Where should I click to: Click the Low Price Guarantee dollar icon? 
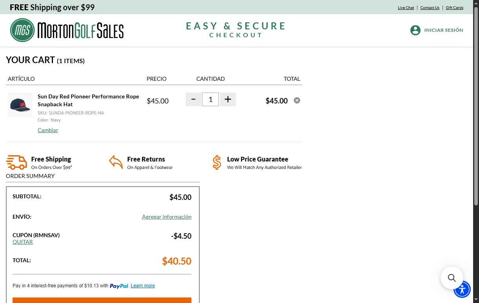217,162
